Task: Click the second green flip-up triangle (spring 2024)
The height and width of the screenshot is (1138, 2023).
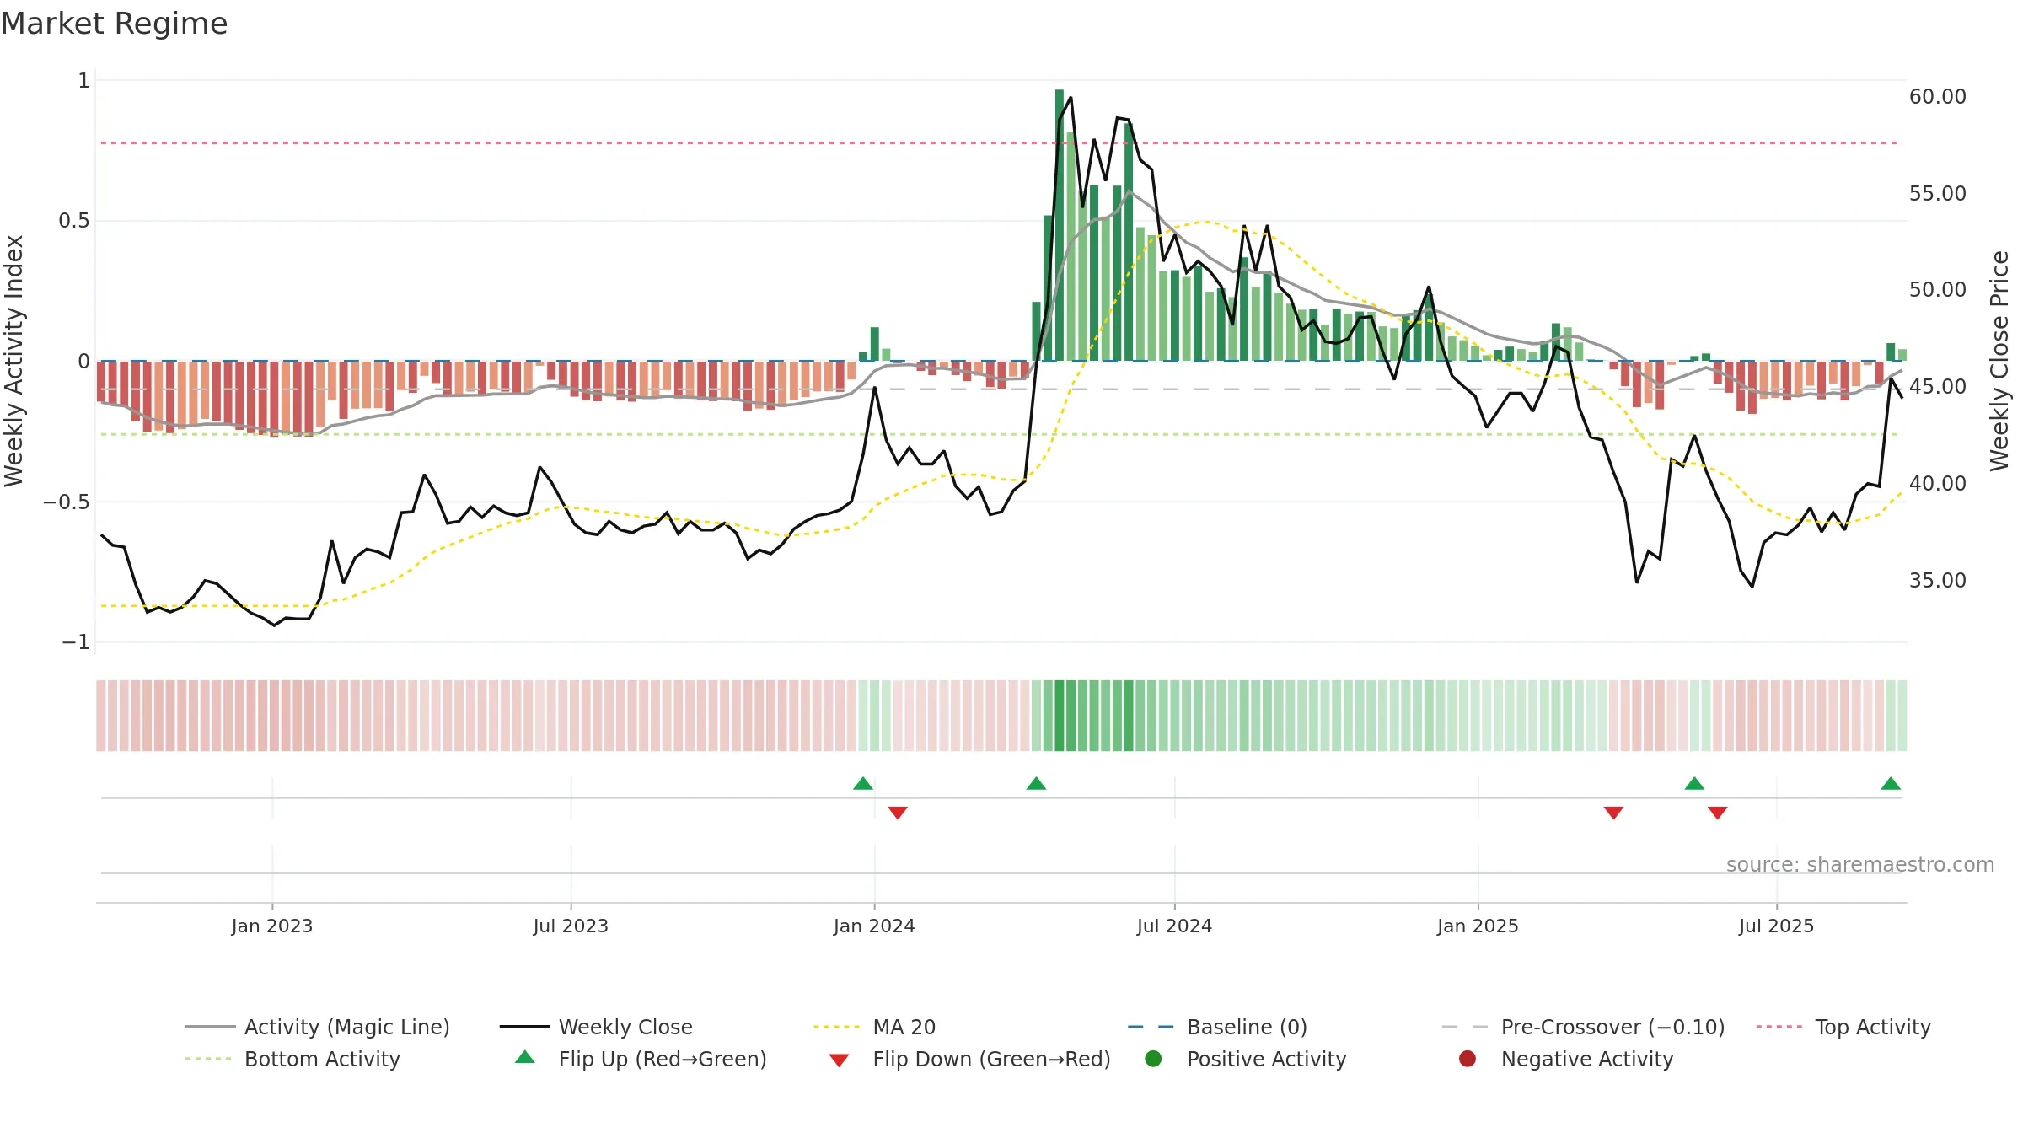Action: tap(1037, 784)
